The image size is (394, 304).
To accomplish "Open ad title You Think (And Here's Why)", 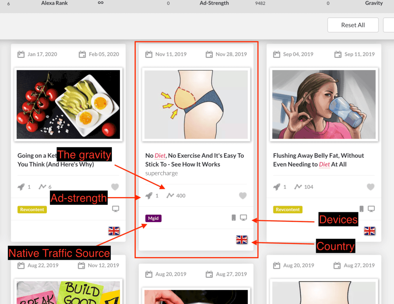I will tap(56, 164).
